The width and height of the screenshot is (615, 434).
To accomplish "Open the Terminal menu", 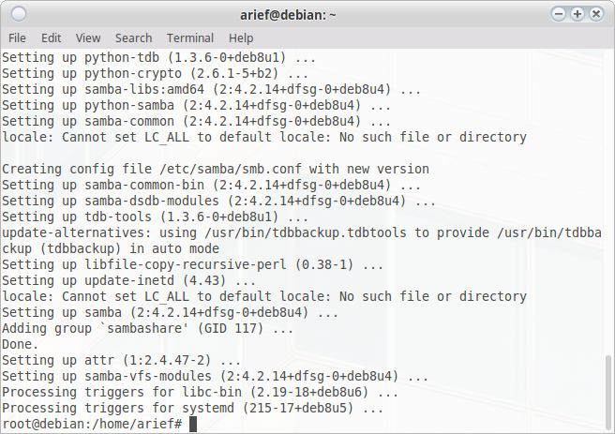I will [x=189, y=38].
